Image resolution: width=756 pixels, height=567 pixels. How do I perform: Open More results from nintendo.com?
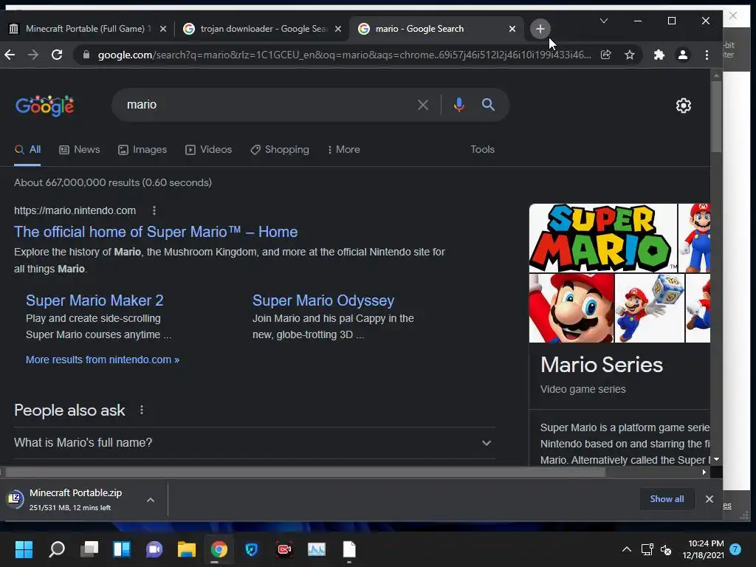coord(103,360)
